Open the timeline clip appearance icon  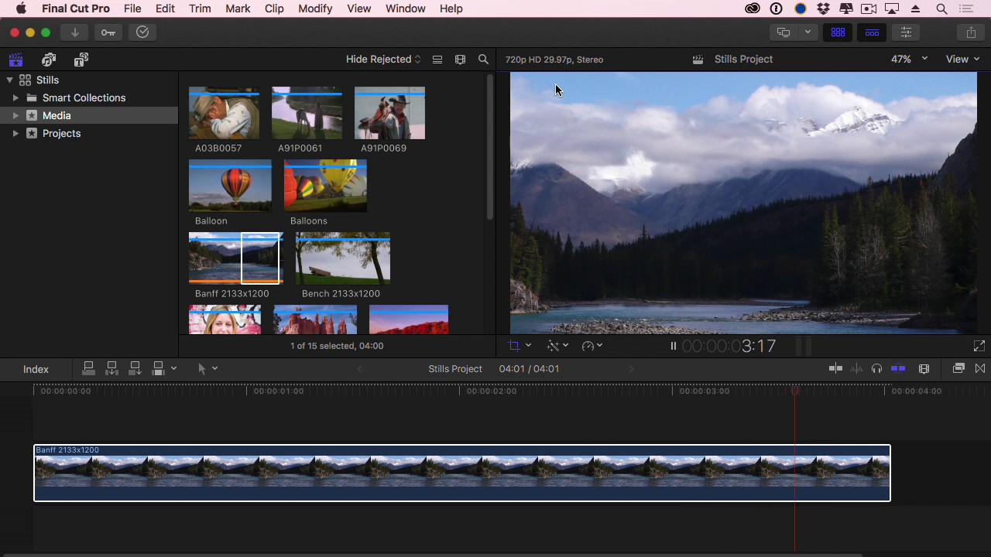tap(924, 369)
